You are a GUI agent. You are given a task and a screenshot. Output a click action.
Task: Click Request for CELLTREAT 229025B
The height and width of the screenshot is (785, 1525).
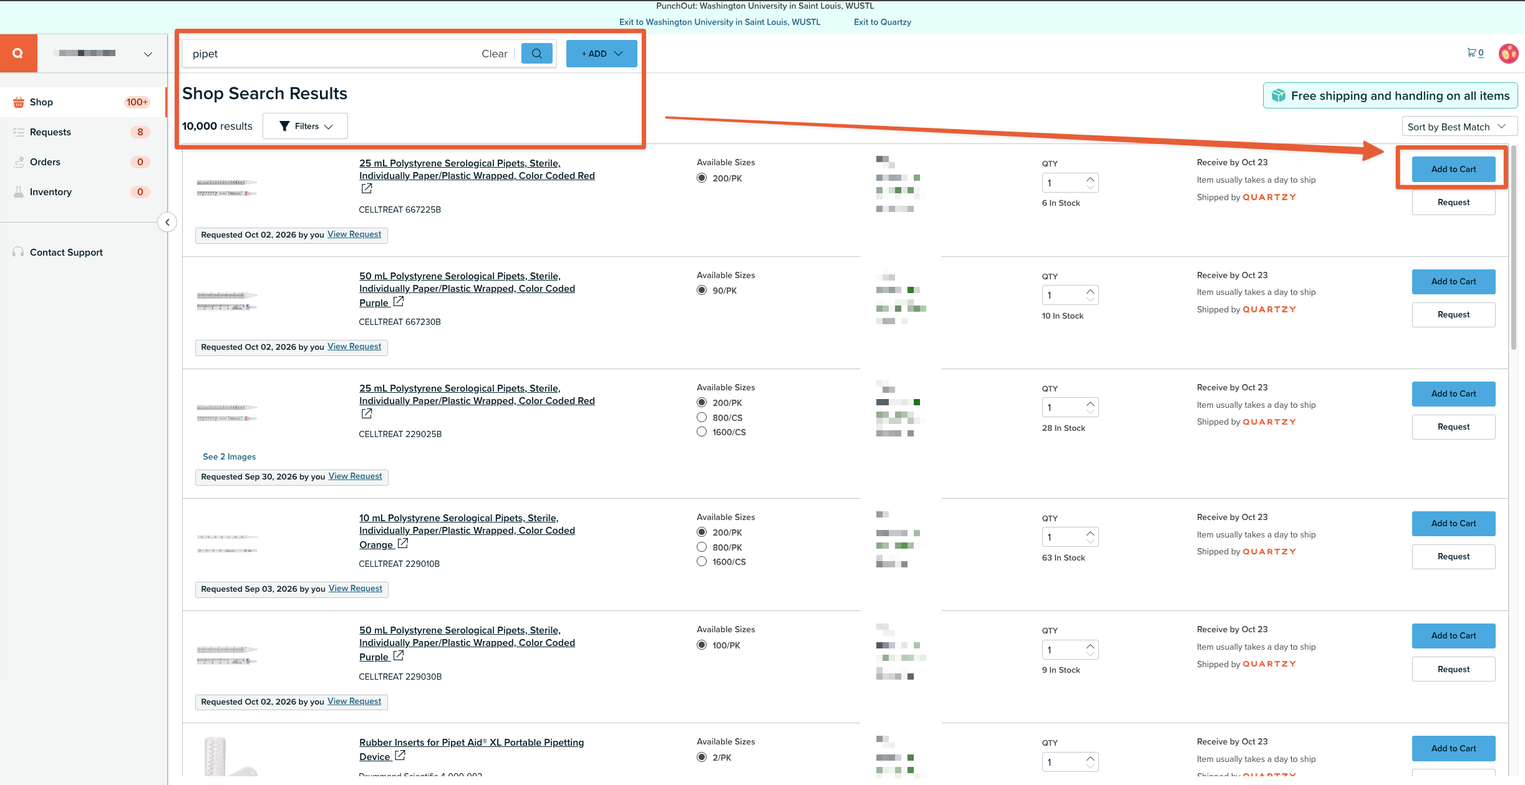click(x=1453, y=427)
